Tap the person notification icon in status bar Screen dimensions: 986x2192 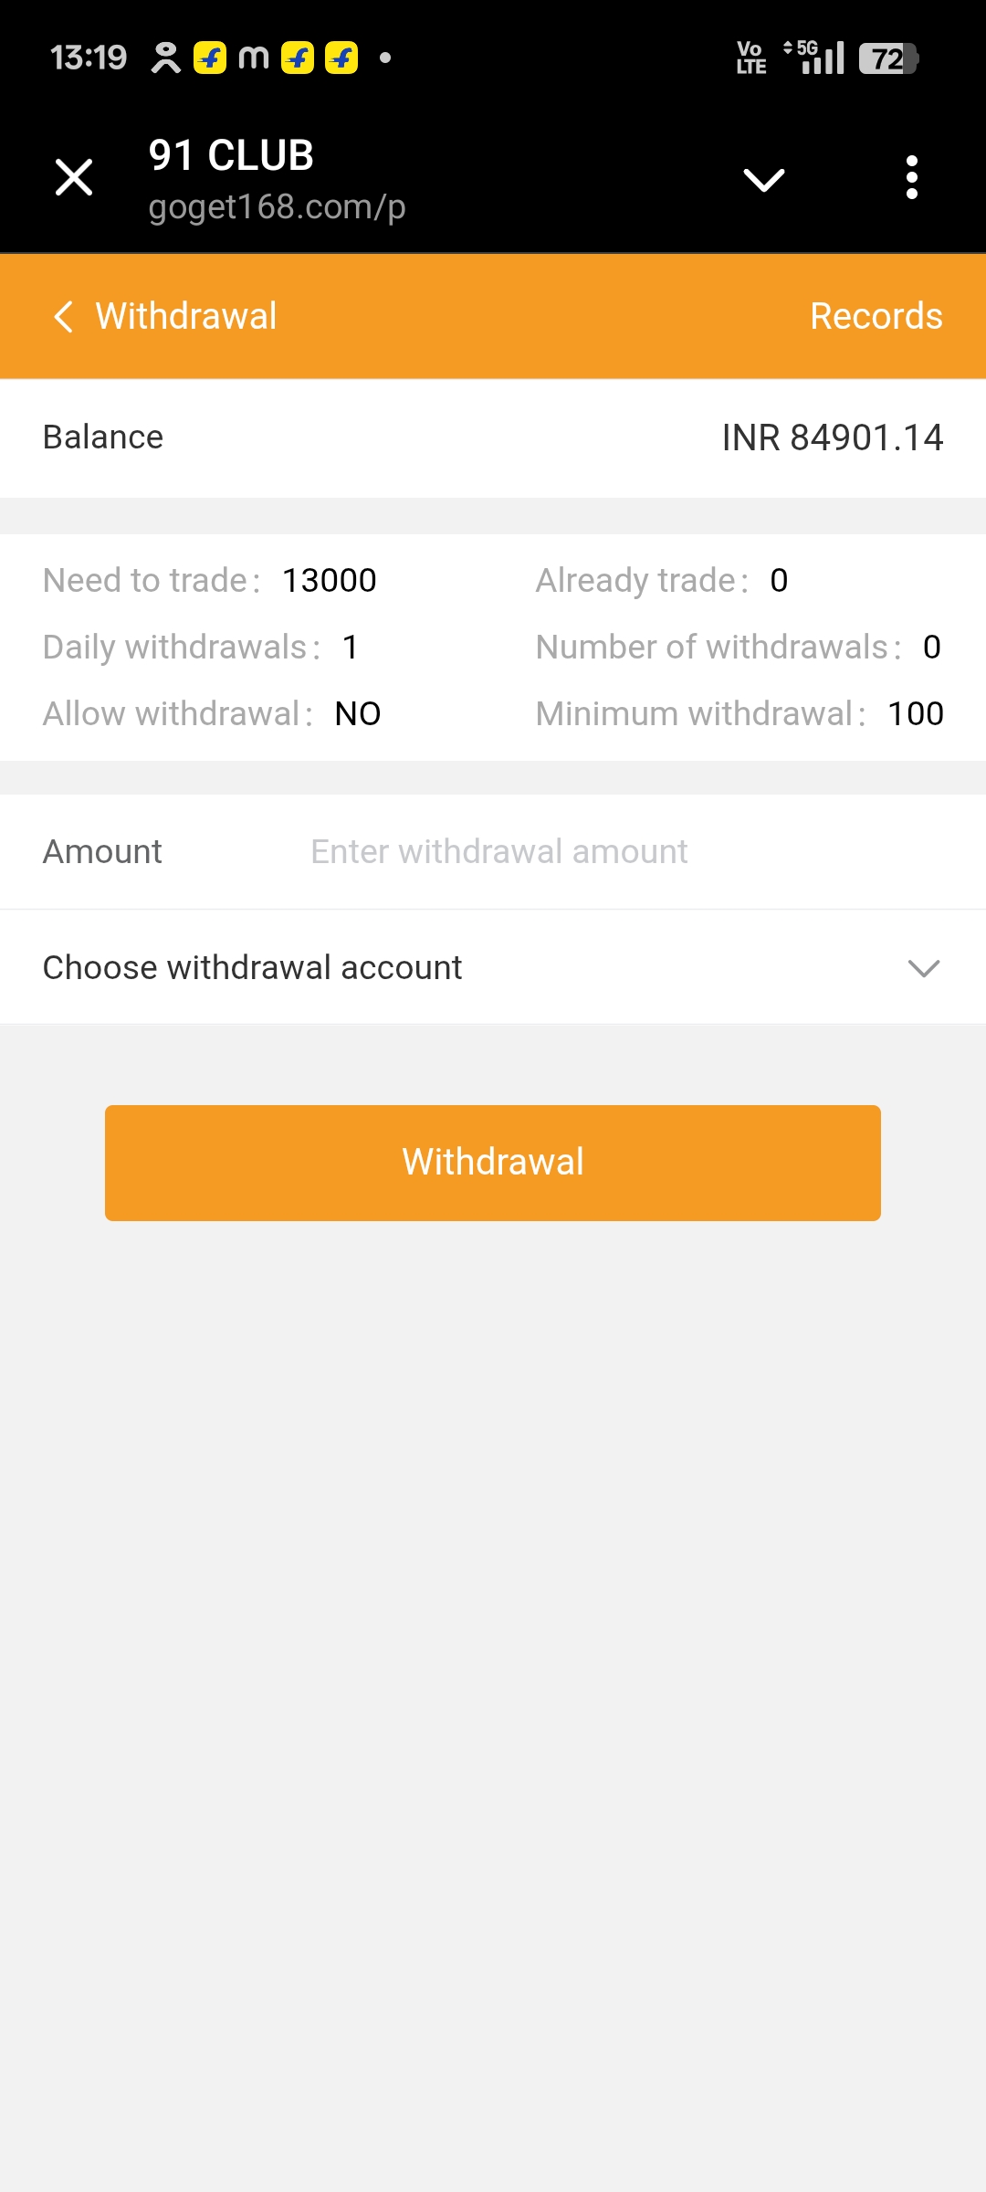pyautogui.click(x=165, y=58)
